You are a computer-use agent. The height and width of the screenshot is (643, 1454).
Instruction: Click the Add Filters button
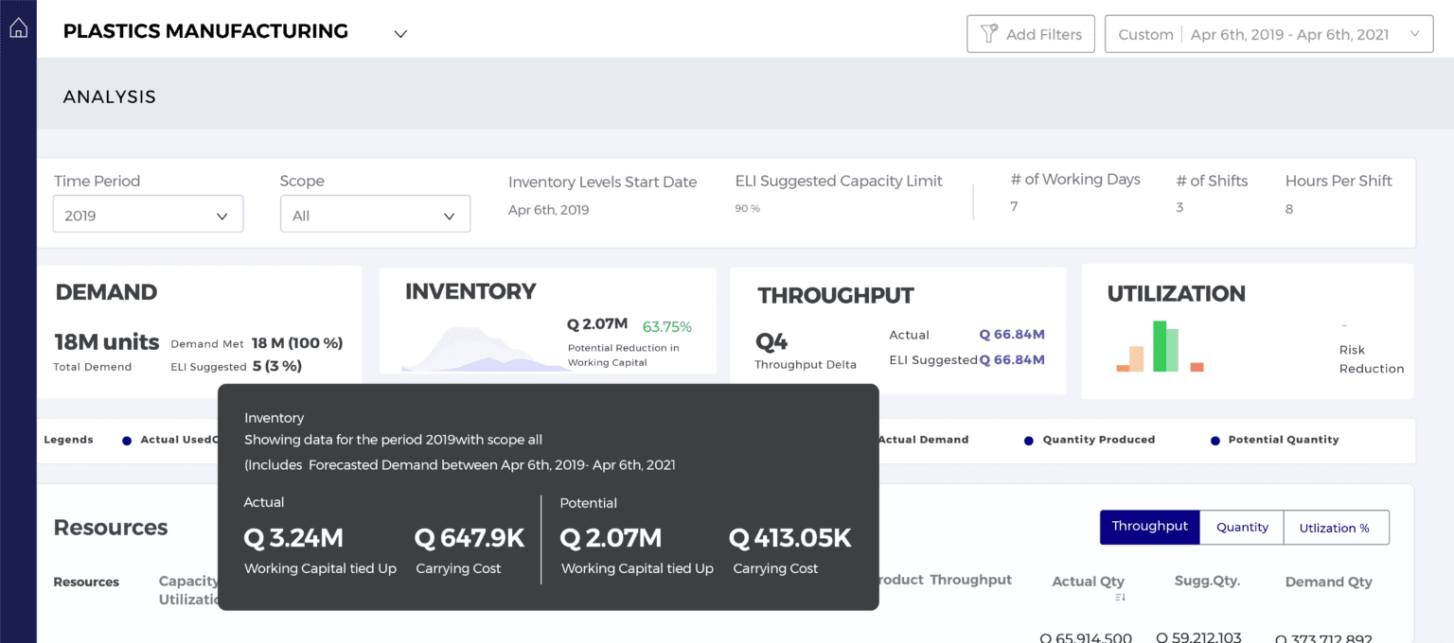(x=1031, y=33)
